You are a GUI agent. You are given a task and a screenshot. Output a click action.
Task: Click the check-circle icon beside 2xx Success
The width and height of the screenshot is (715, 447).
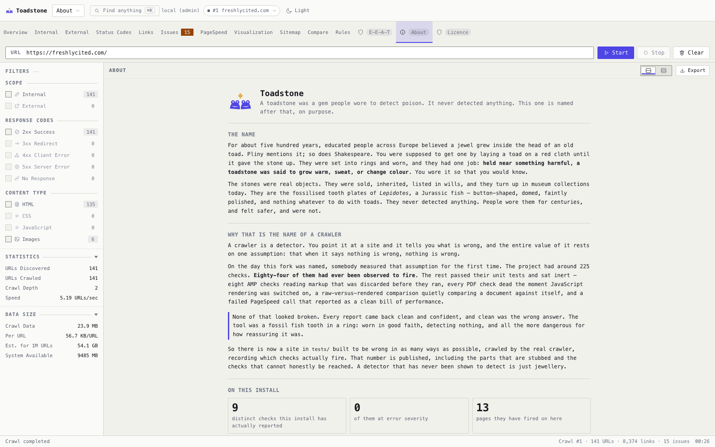click(x=17, y=132)
